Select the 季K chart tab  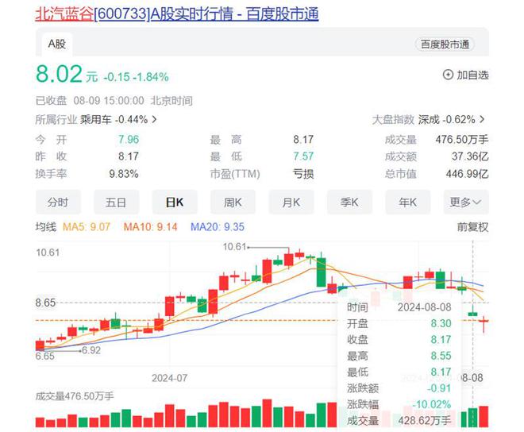[349, 202]
